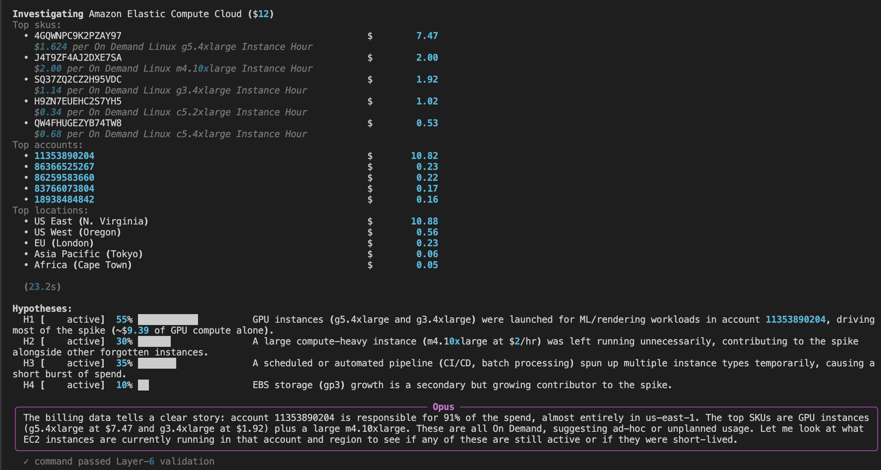Click the 10.88 location cost value
This screenshot has height=470, width=881.
(425, 221)
